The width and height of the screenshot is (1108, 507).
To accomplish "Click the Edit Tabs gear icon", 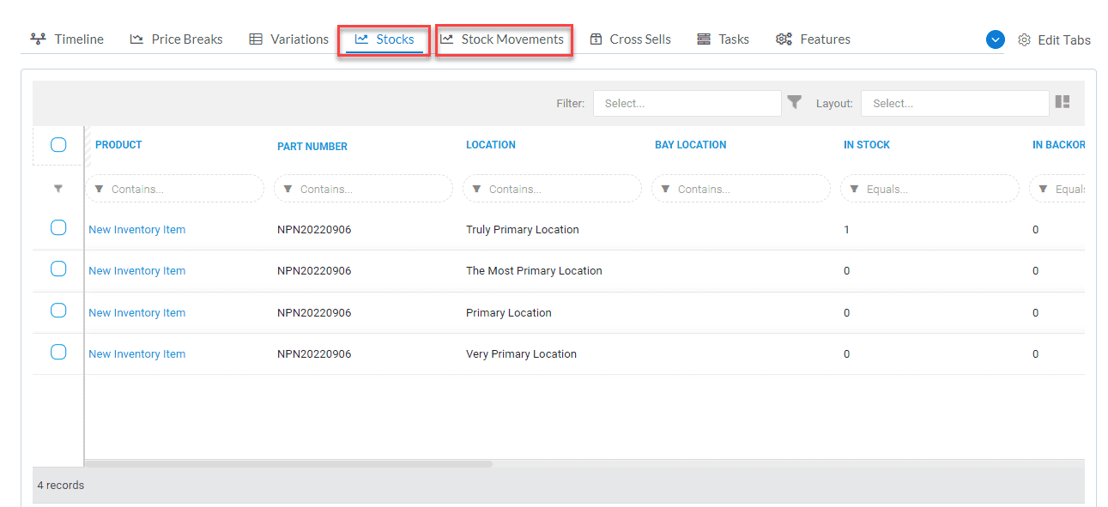I will tap(1023, 39).
